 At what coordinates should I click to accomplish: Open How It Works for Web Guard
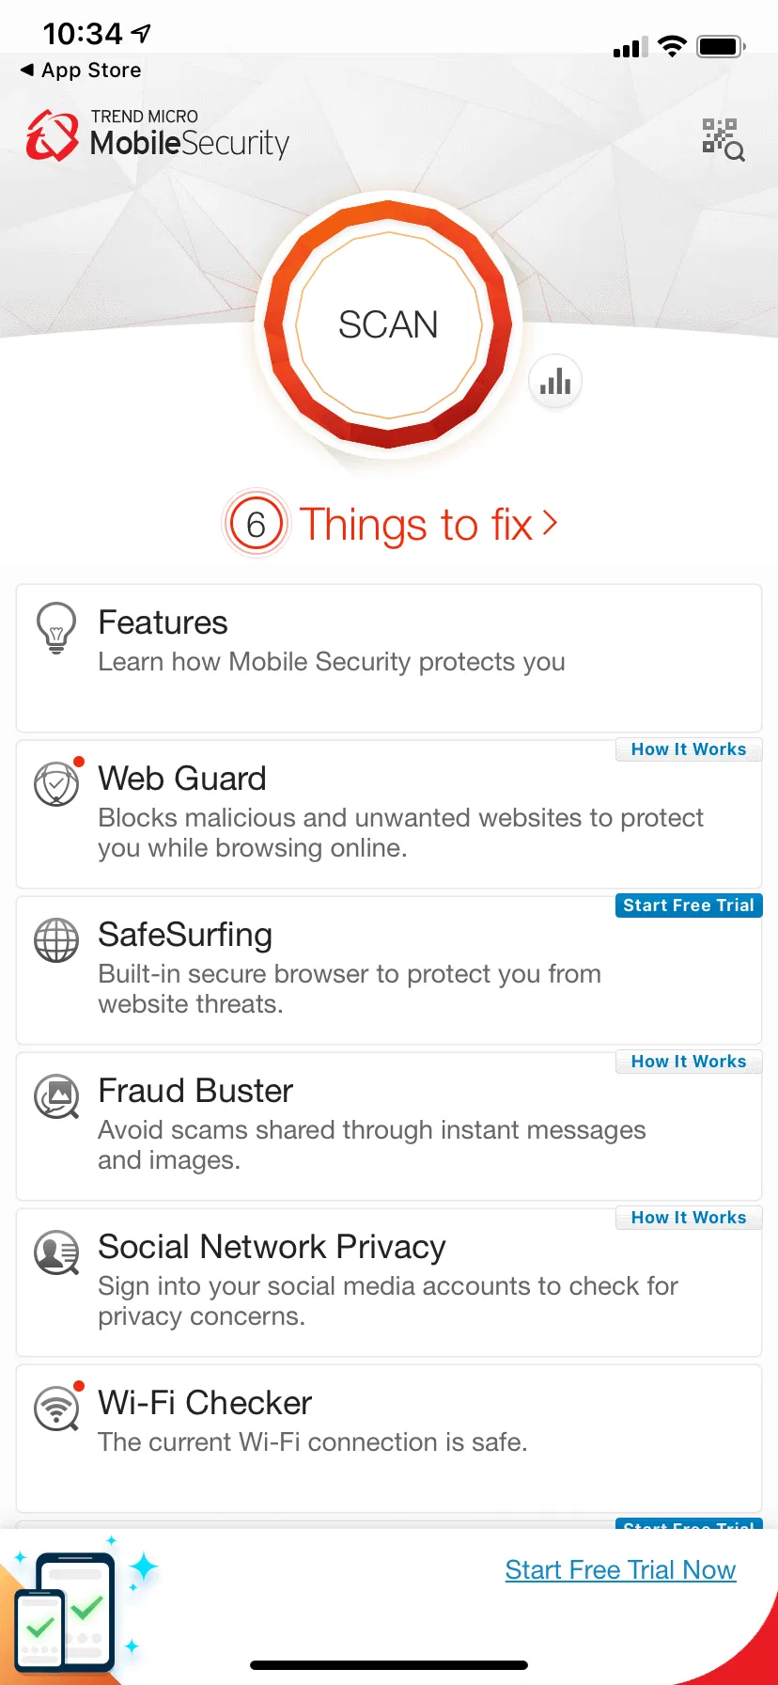[689, 749]
